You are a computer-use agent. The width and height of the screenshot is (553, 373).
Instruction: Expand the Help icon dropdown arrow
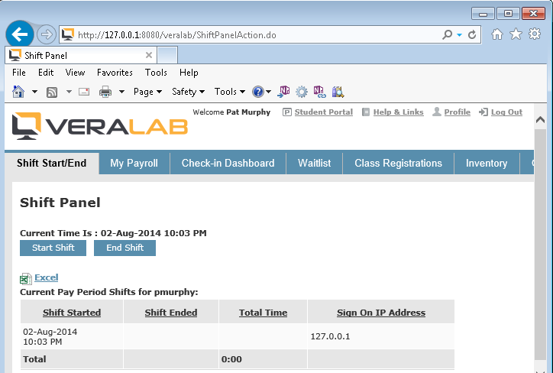[268, 92]
